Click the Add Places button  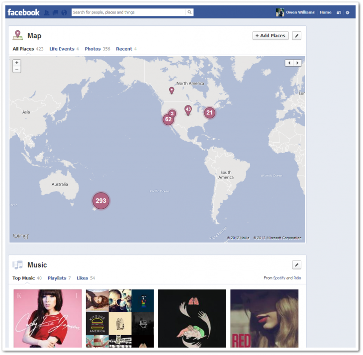click(271, 36)
